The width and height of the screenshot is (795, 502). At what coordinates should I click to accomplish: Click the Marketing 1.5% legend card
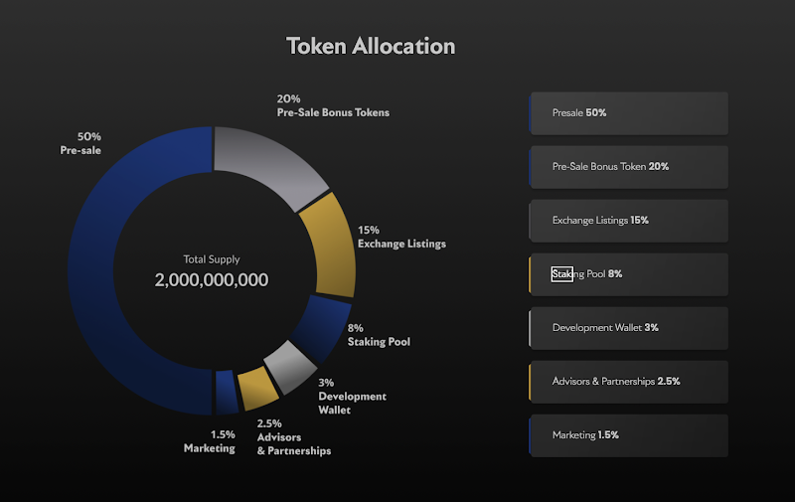[x=628, y=435]
